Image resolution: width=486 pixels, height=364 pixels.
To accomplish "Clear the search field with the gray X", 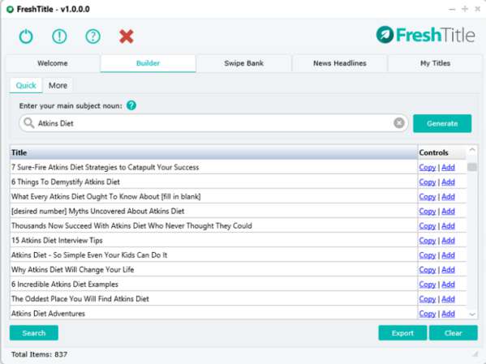I will [399, 123].
